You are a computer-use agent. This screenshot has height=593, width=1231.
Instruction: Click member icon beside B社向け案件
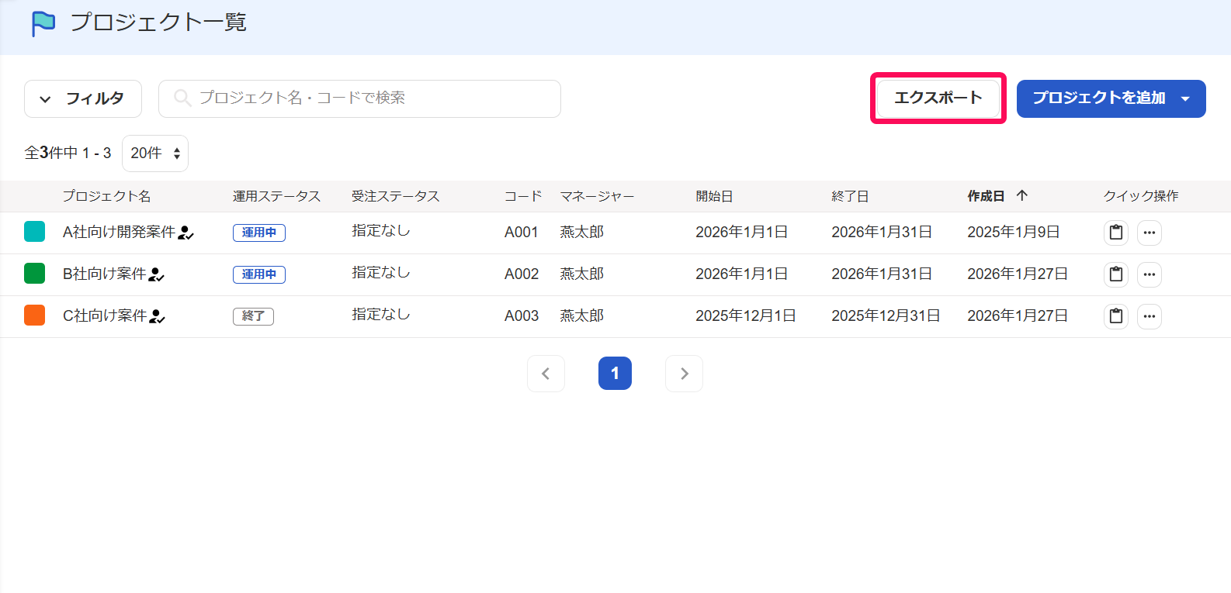[x=157, y=274]
